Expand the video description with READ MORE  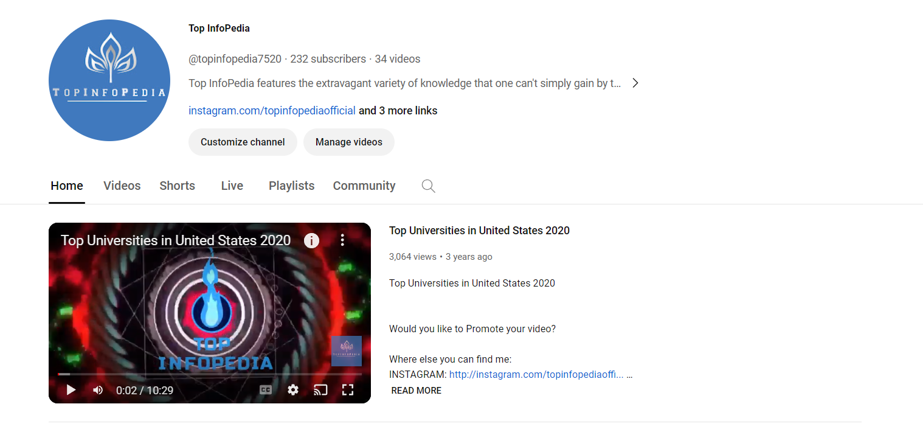416,390
